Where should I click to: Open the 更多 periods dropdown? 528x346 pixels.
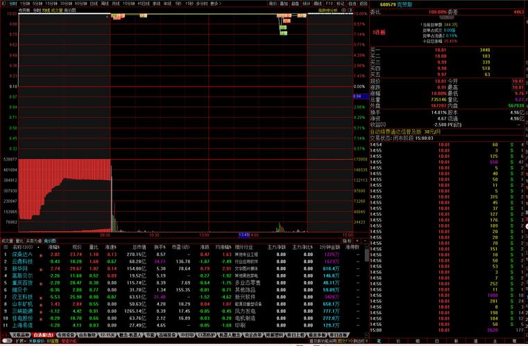click(218, 3)
